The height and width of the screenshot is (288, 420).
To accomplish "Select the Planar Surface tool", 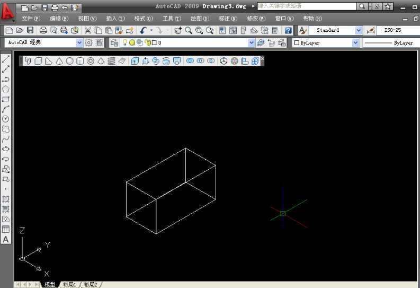I will pyautogui.click(x=122, y=61).
